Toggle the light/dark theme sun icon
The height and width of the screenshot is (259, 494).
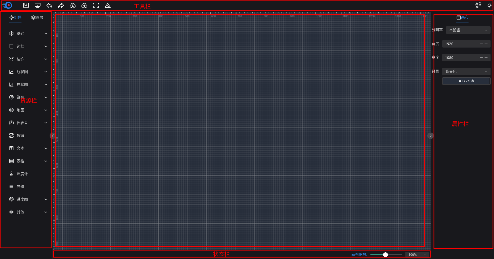point(489,5)
